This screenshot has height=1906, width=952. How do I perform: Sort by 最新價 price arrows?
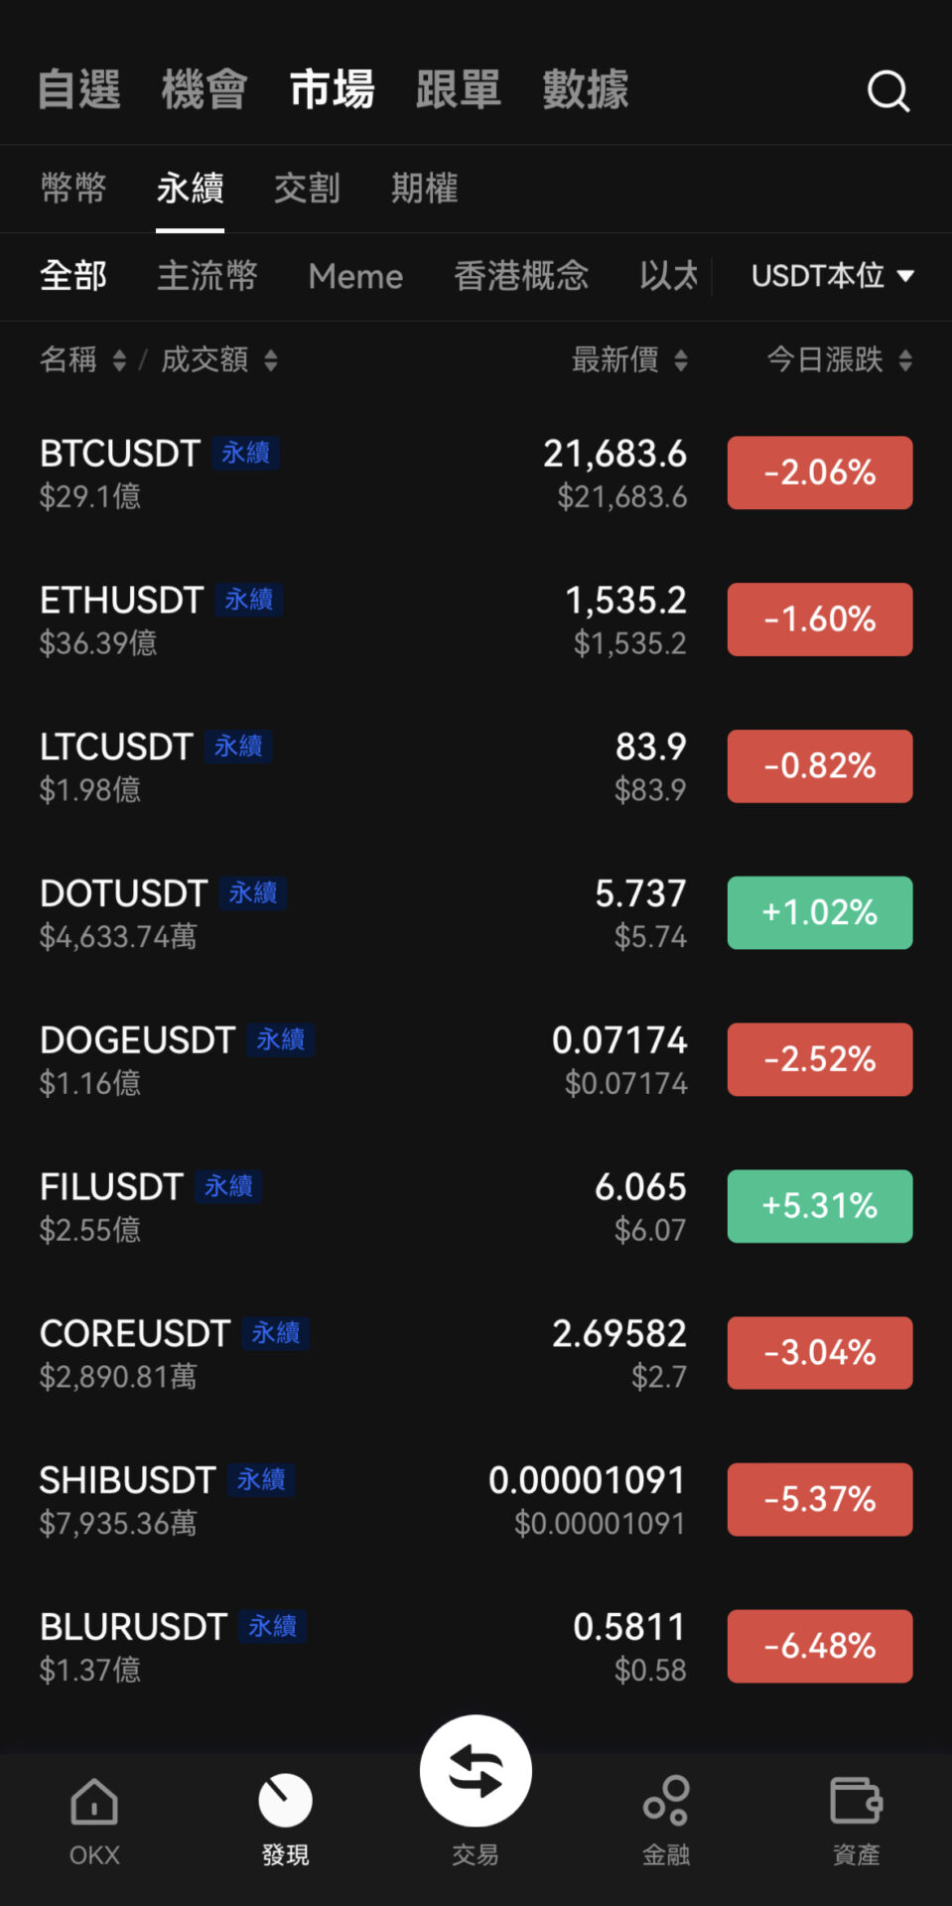(681, 360)
